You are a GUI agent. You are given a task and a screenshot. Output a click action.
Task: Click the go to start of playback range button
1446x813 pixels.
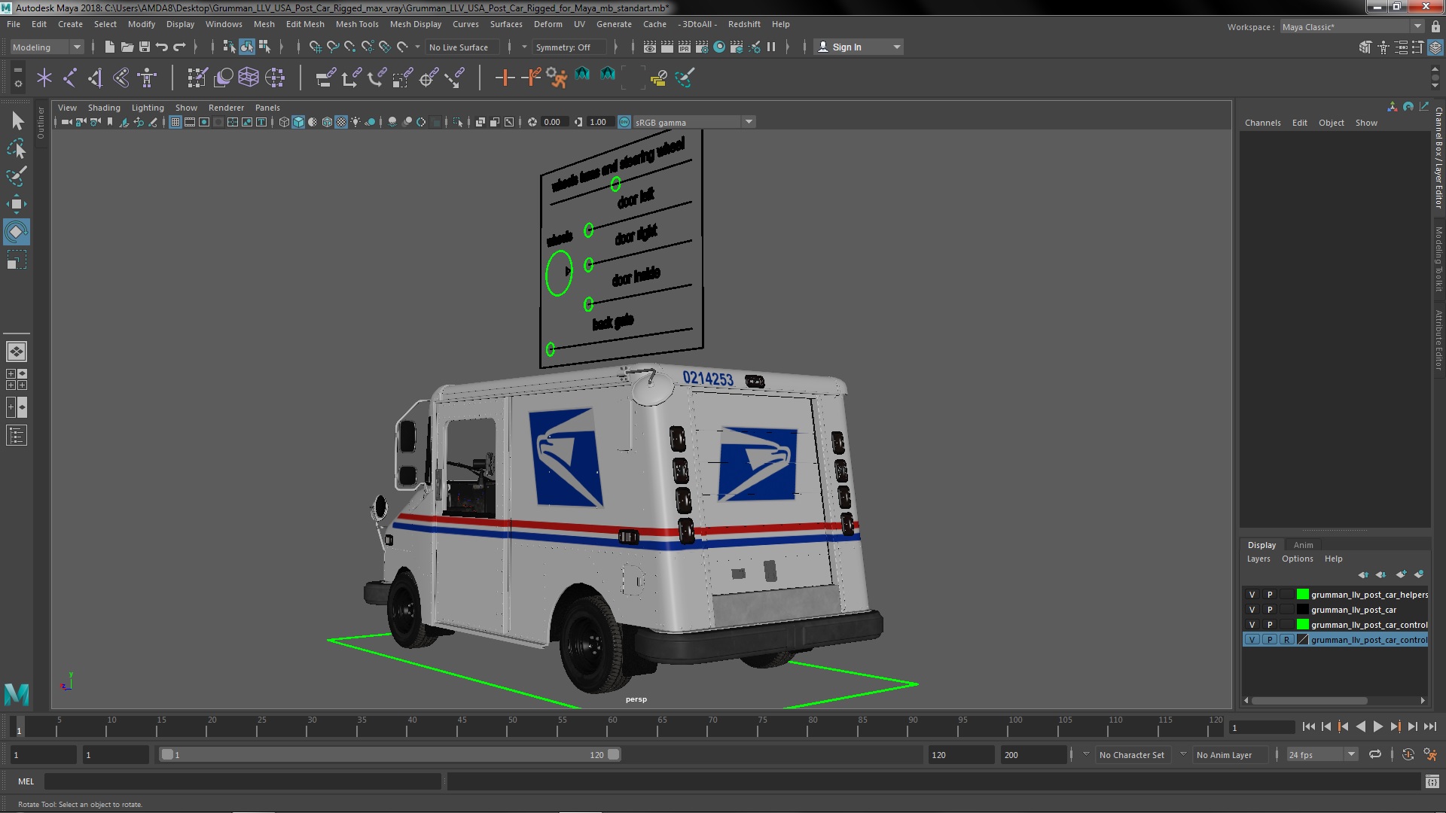[x=1308, y=726]
